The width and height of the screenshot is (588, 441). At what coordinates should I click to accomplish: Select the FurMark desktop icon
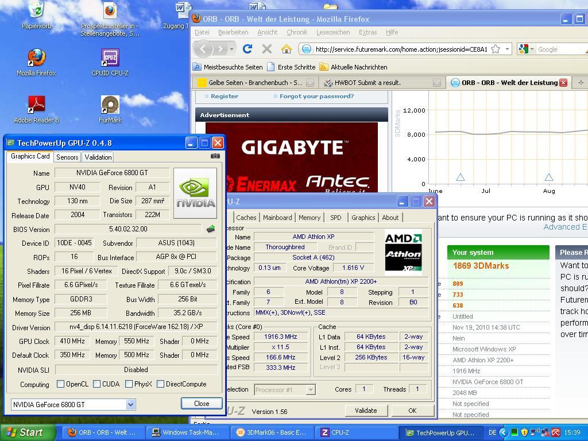110,110
